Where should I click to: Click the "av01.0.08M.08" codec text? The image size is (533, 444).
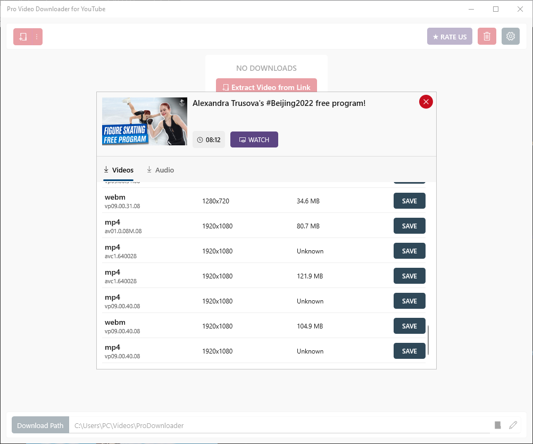(x=123, y=231)
